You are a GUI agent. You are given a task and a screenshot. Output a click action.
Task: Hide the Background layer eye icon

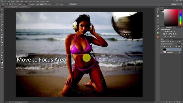point(162,52)
